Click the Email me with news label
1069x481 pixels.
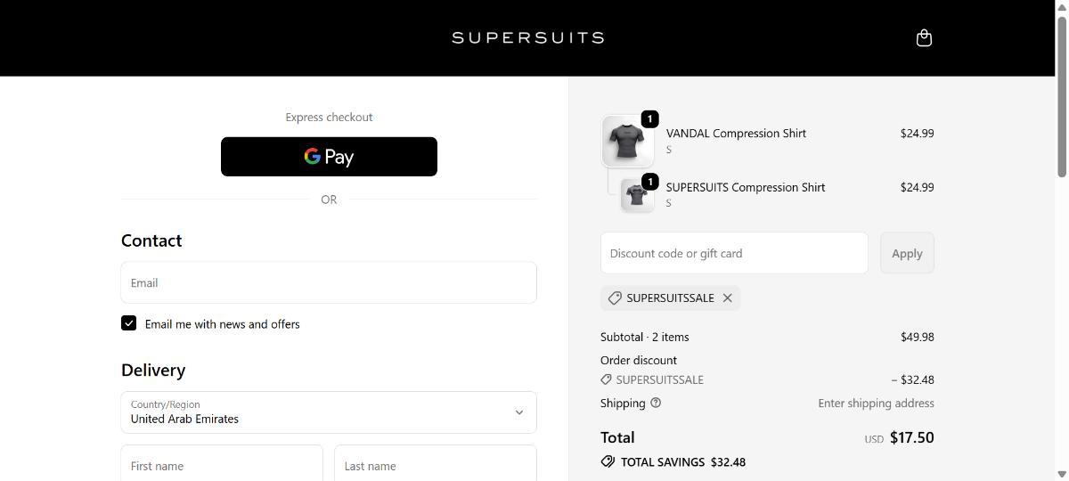pyautogui.click(x=223, y=324)
